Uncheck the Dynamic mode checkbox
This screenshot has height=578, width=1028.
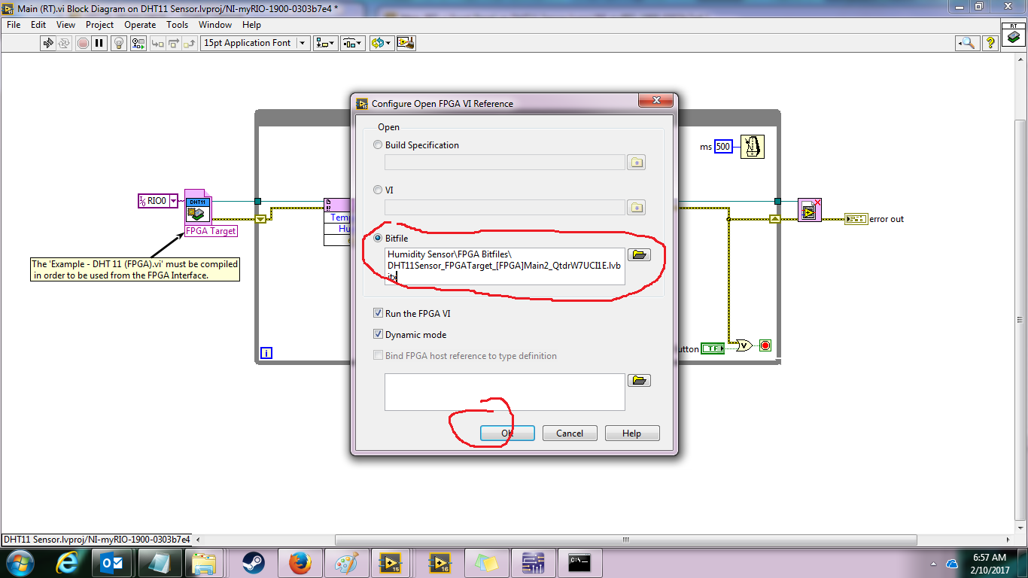[x=379, y=335]
